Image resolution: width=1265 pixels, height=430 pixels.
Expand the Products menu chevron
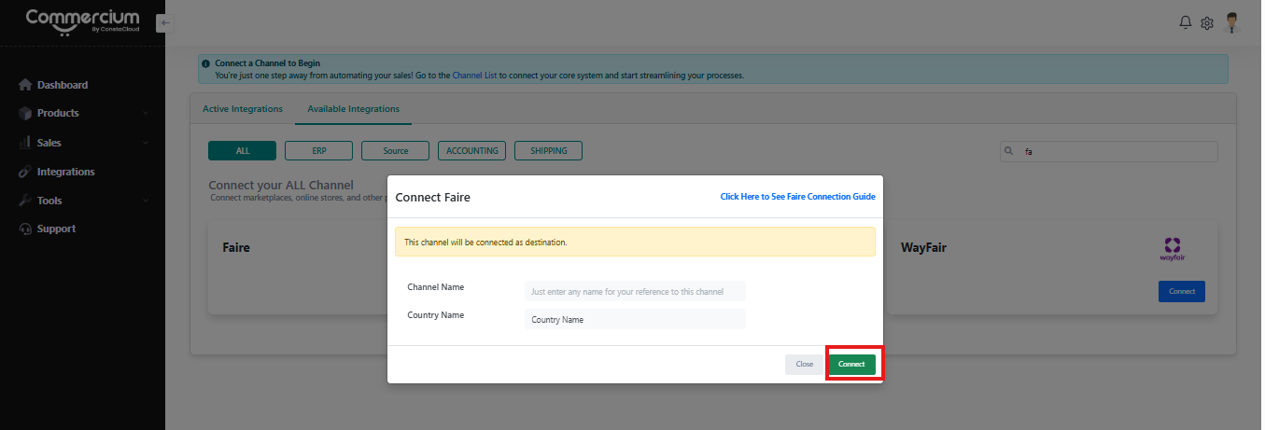tap(146, 114)
